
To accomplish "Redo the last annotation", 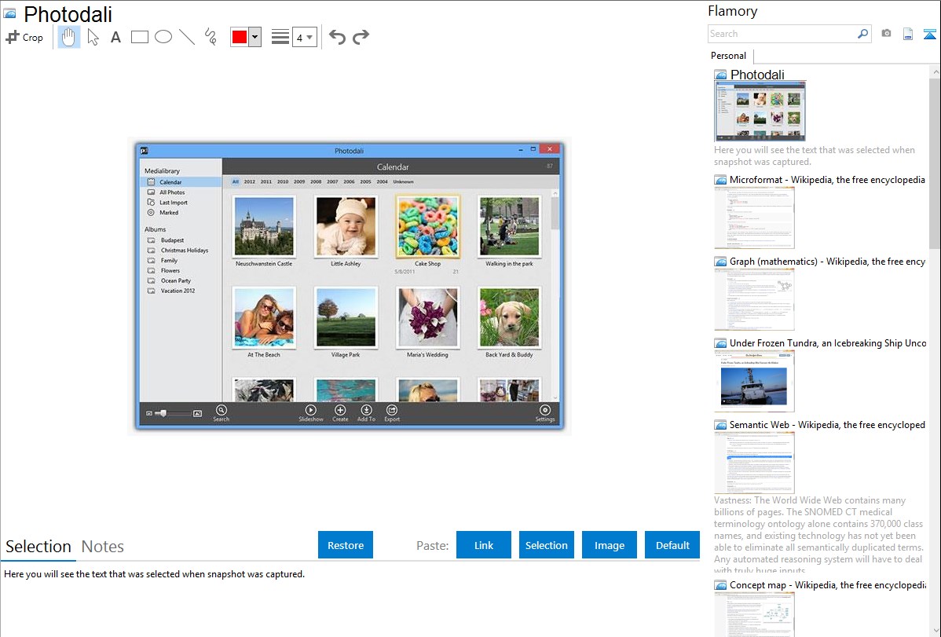I will tap(361, 37).
